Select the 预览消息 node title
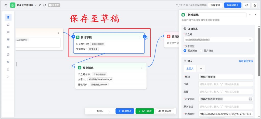 [88, 68]
